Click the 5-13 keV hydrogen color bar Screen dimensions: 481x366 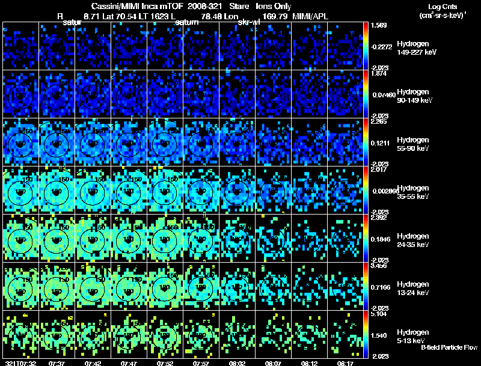click(x=366, y=334)
